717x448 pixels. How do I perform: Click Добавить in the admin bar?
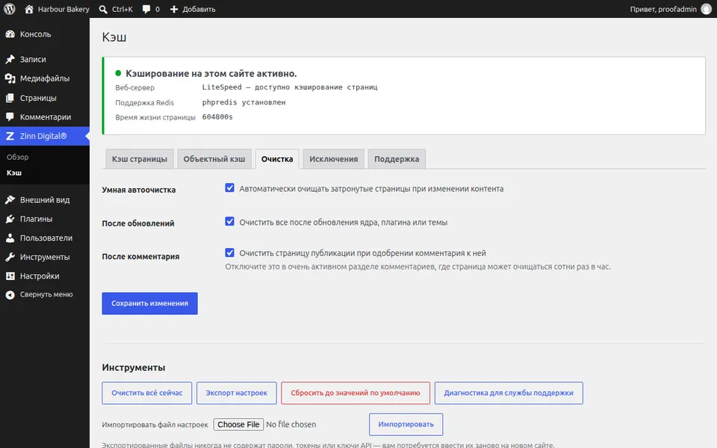tap(199, 9)
